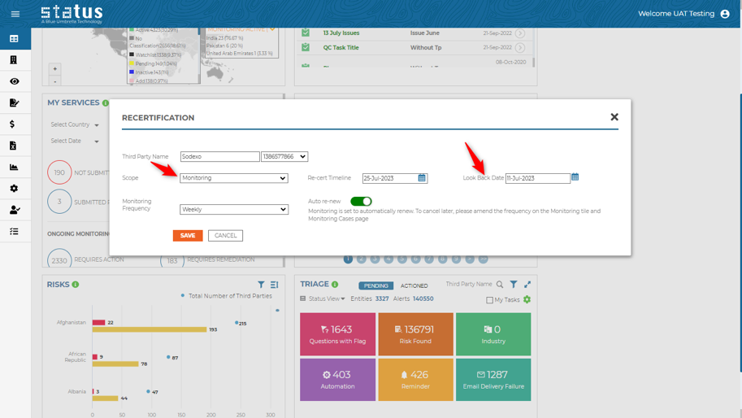Image resolution: width=742 pixels, height=418 pixels.
Task: Open the Scope dropdown set to Monitoring
Action: tap(234, 178)
